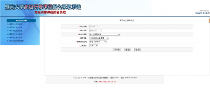Click the 退出登录 link
This screenshot has height=103, width=210.
[x=206, y=13]
